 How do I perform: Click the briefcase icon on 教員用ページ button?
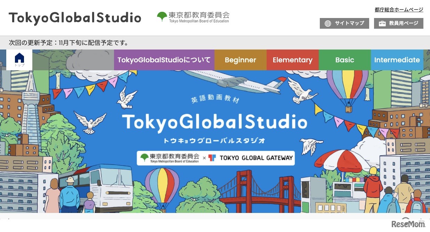click(382, 24)
